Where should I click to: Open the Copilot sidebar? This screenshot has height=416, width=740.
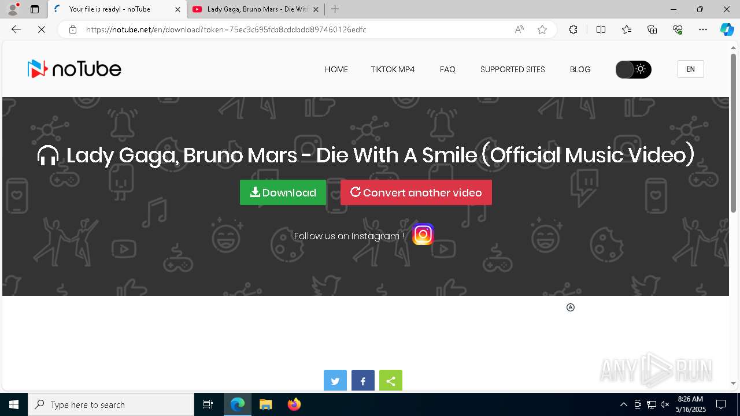click(727, 29)
